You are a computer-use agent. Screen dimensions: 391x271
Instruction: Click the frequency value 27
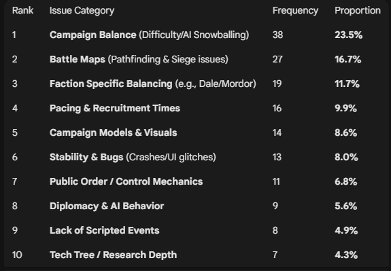coord(277,59)
